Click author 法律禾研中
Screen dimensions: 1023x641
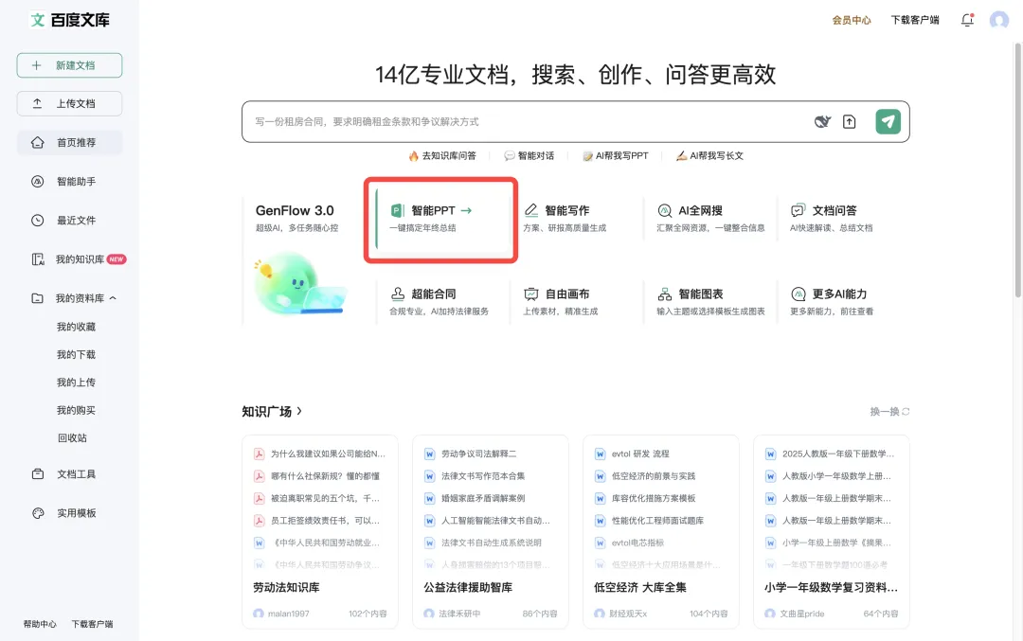tap(459, 614)
